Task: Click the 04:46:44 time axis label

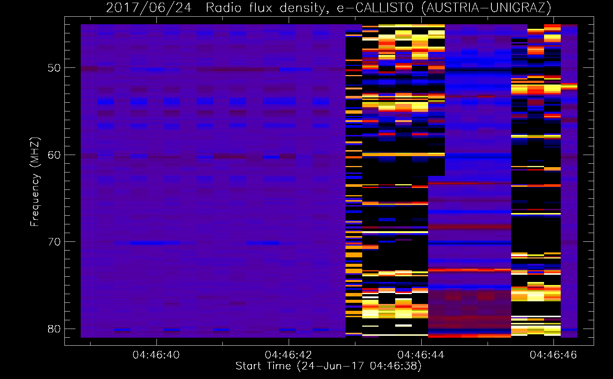Action: pos(421,355)
